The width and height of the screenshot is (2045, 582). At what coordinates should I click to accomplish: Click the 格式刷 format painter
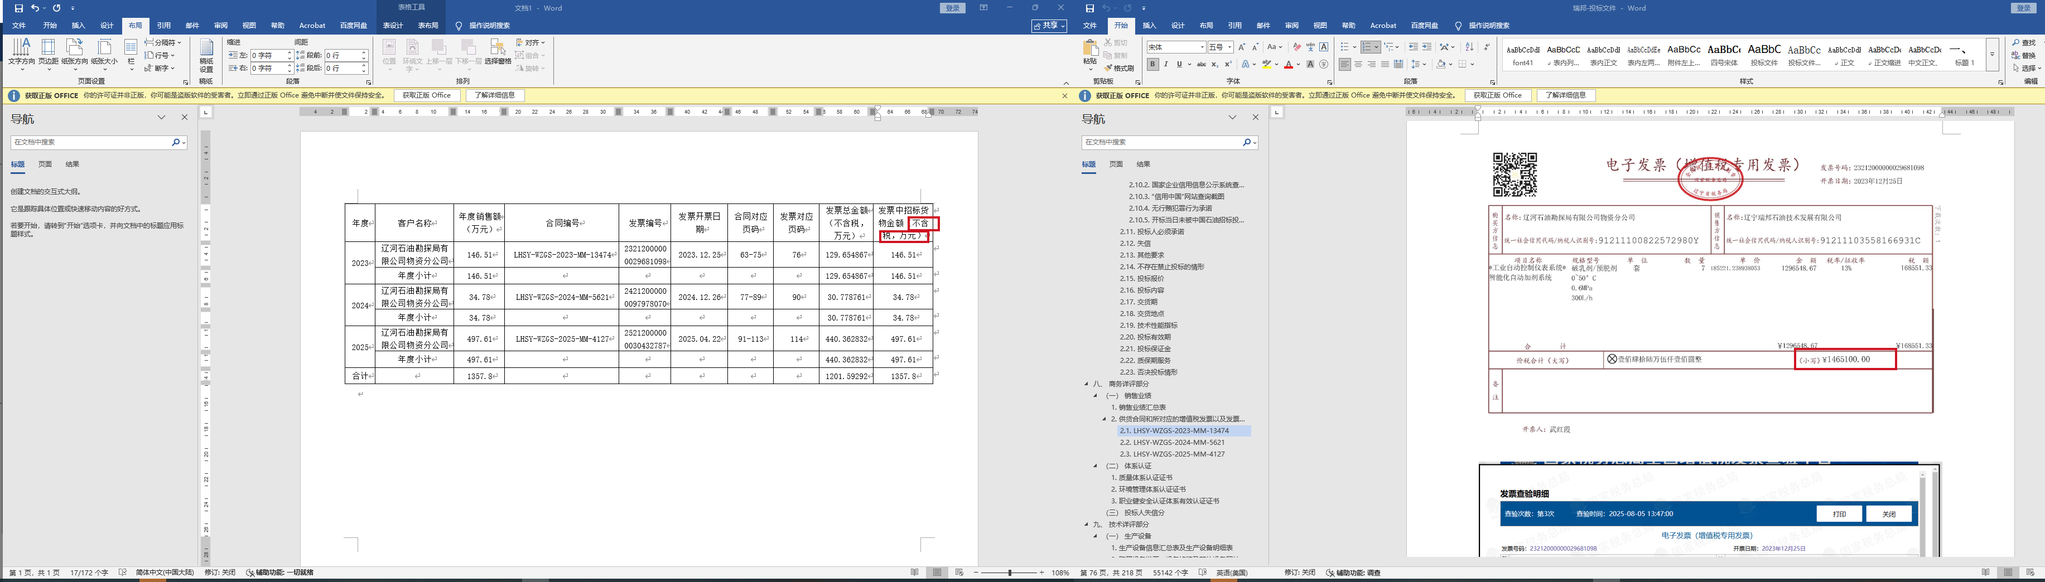point(1118,68)
